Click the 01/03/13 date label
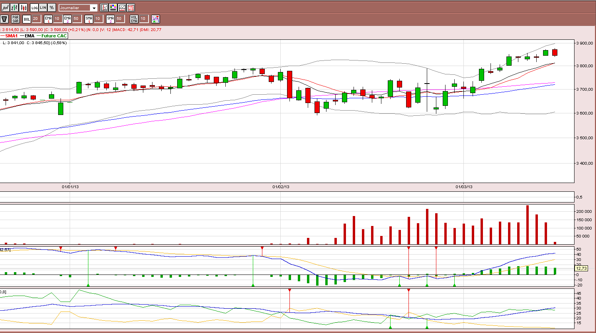Viewport: 596px width, 333px height. (x=464, y=187)
